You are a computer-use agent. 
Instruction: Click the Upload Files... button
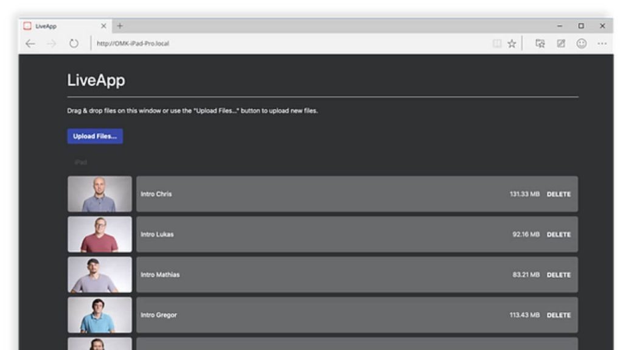(x=95, y=136)
